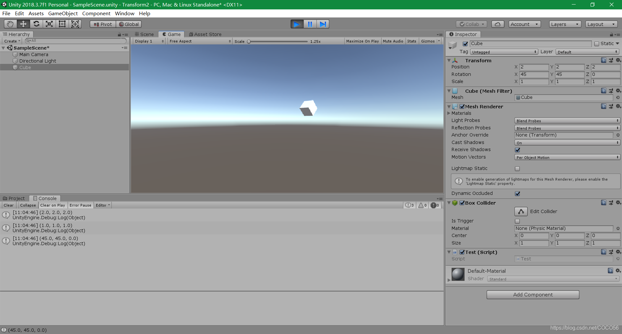The image size is (622, 334).
Task: Open Light Probes dropdown
Action: [x=567, y=121]
